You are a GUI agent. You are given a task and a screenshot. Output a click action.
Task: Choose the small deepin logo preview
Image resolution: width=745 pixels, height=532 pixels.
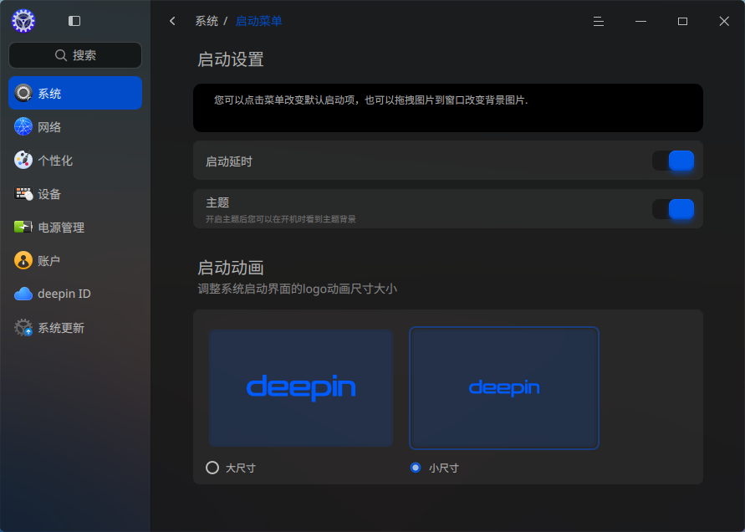coord(504,388)
